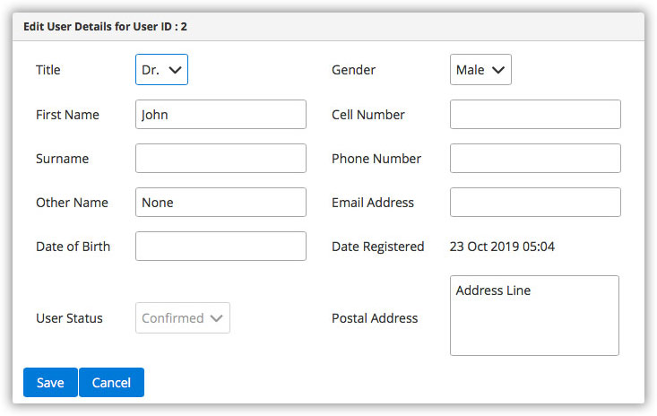Click inside the Postal Address text area
The image size is (657, 416).
click(534, 316)
